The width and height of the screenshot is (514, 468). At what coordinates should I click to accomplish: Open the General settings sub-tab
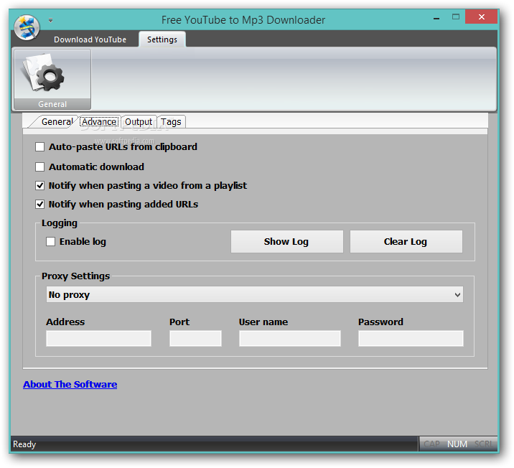point(57,122)
